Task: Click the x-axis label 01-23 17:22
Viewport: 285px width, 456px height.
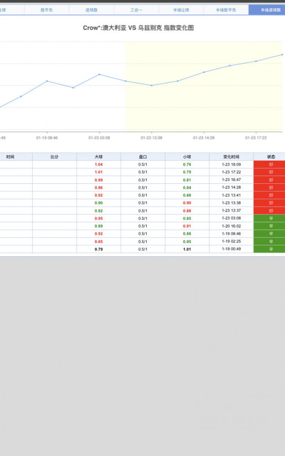Action: (256, 138)
